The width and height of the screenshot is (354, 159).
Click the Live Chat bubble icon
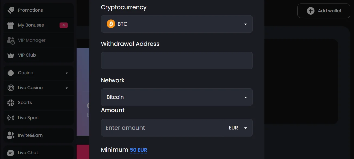pyautogui.click(x=11, y=153)
